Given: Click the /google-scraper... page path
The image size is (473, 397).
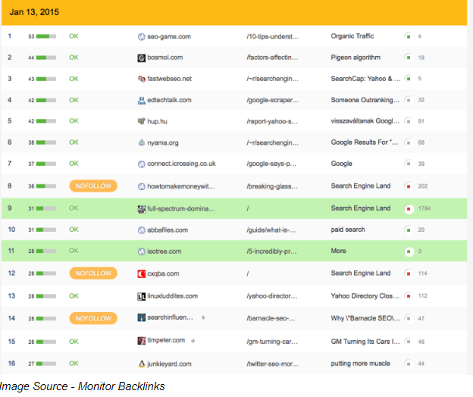Looking at the screenshot, I should [272, 100].
